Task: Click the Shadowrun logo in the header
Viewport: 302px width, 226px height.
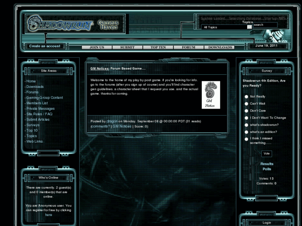Action: coord(60,24)
